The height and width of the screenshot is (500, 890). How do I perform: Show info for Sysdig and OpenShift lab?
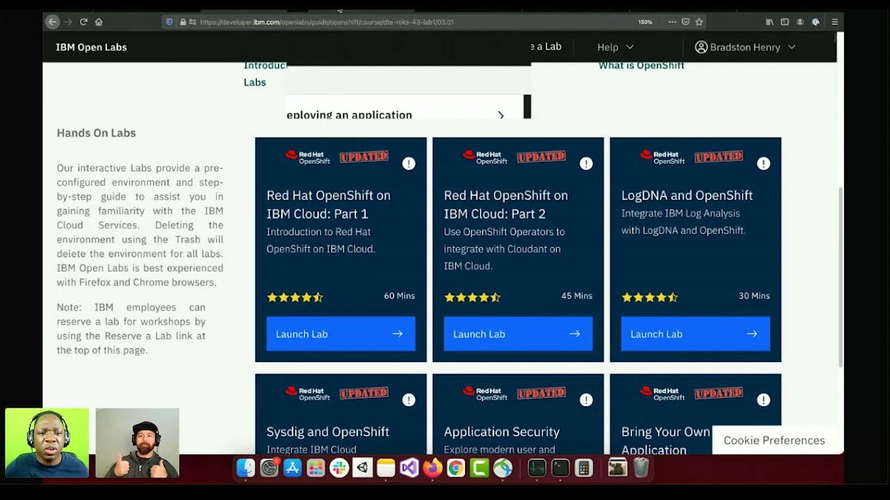tap(409, 400)
